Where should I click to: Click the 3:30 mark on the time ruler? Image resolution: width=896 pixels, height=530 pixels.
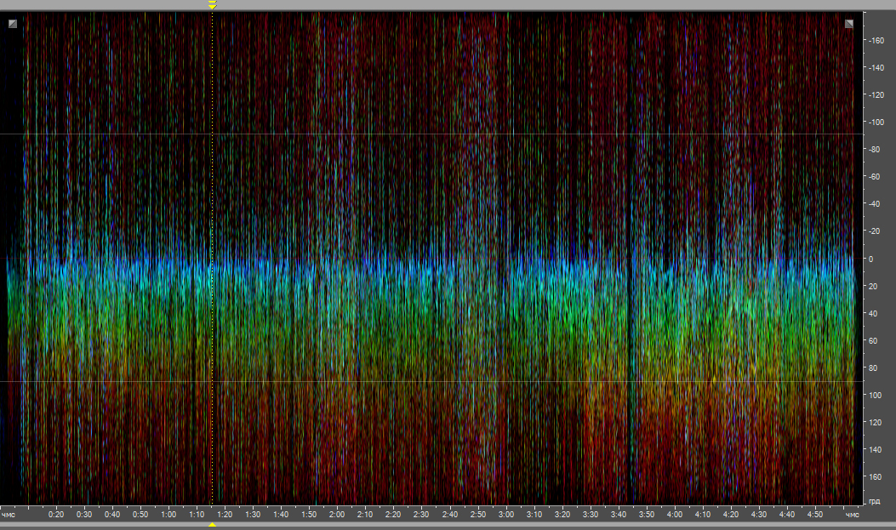pyautogui.click(x=591, y=515)
